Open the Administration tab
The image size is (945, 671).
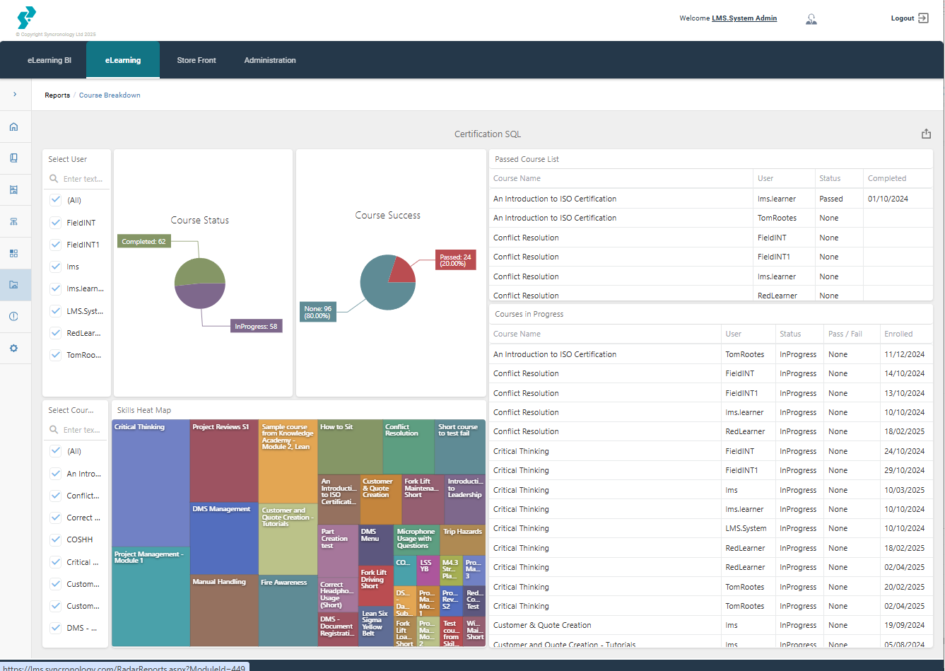(270, 60)
